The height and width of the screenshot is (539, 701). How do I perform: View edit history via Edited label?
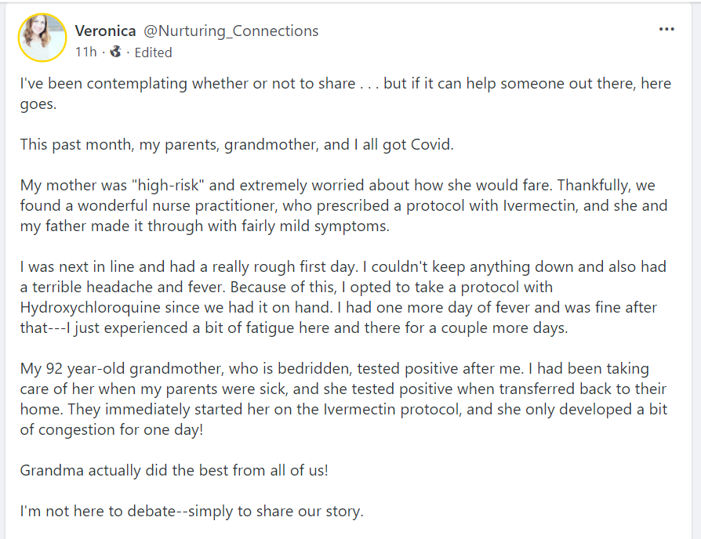[x=153, y=52]
